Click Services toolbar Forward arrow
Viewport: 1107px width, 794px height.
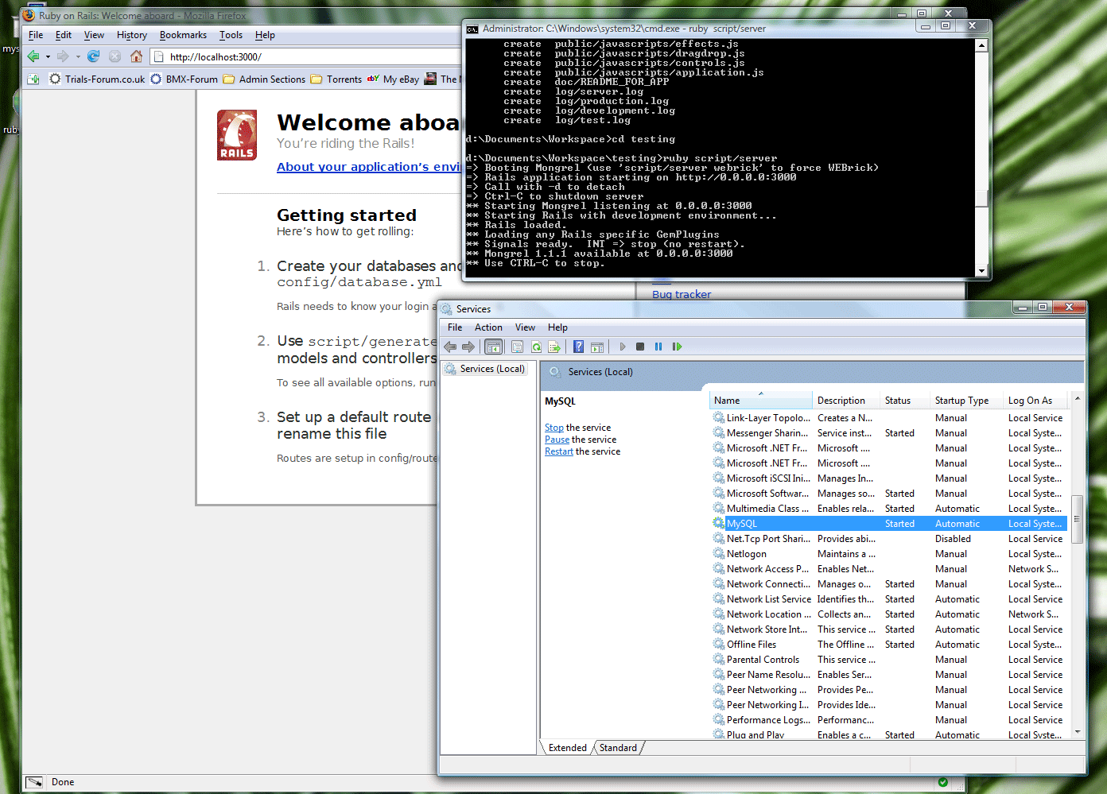[x=468, y=347]
